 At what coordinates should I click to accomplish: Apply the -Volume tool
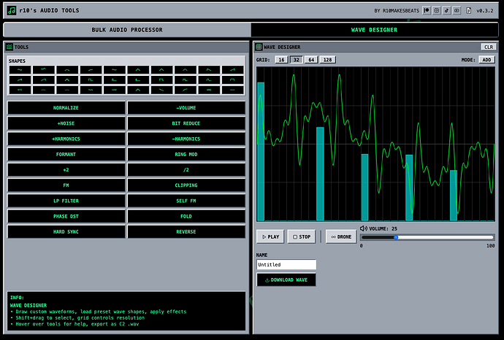(186, 108)
